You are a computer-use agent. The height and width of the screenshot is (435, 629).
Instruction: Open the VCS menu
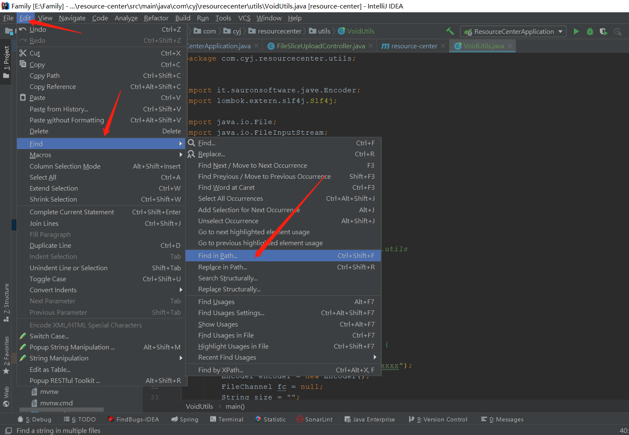click(x=244, y=18)
